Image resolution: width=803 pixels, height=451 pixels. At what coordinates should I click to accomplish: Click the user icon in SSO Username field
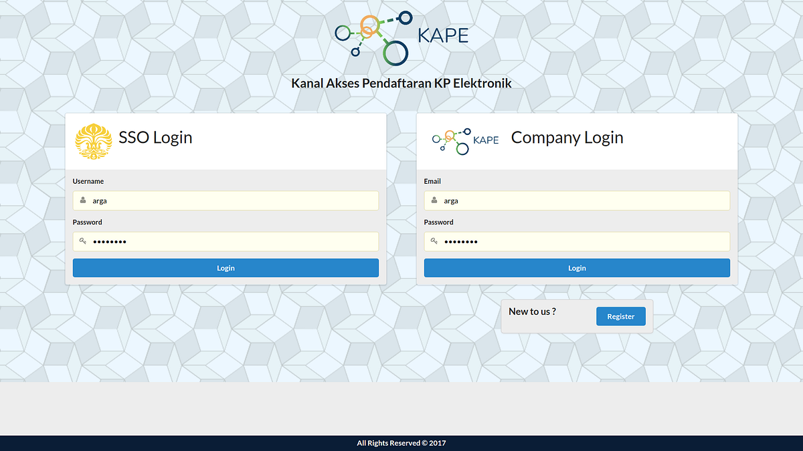(82, 200)
